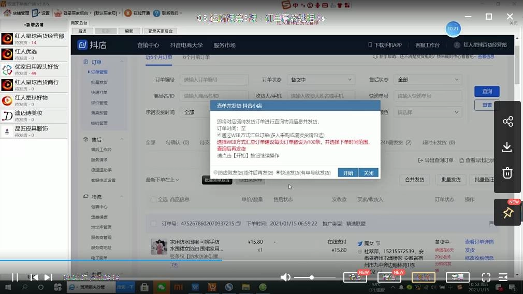Click the share icon on side panel
Viewport: 523px width, 294px height.
[x=507, y=121]
